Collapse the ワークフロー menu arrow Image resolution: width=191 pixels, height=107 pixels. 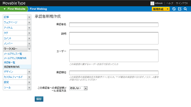click(x=29, y=49)
